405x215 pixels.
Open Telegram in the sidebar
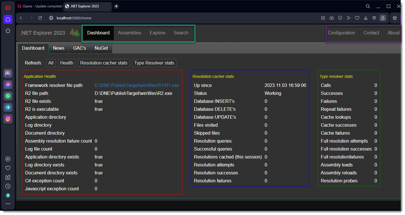coord(8,107)
